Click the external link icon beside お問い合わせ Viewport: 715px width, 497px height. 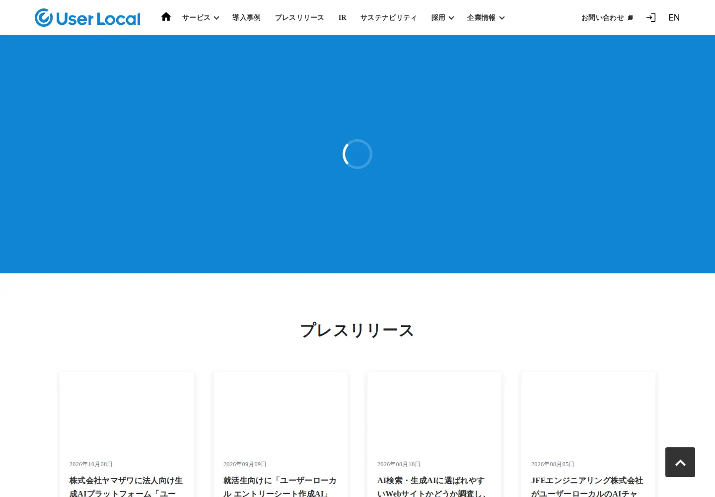click(x=631, y=17)
